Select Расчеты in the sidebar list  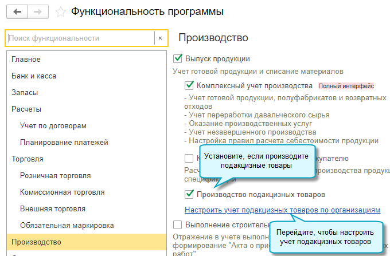(x=26, y=109)
